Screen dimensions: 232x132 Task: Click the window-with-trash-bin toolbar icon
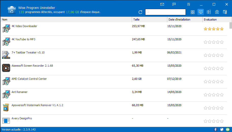[225, 12]
